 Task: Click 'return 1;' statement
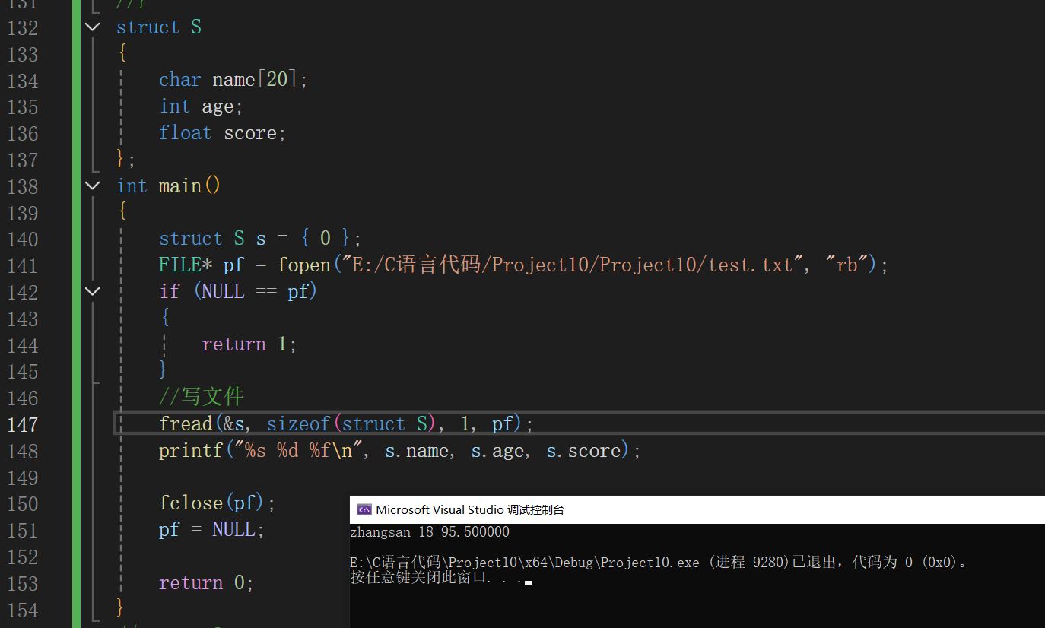pyautogui.click(x=249, y=344)
